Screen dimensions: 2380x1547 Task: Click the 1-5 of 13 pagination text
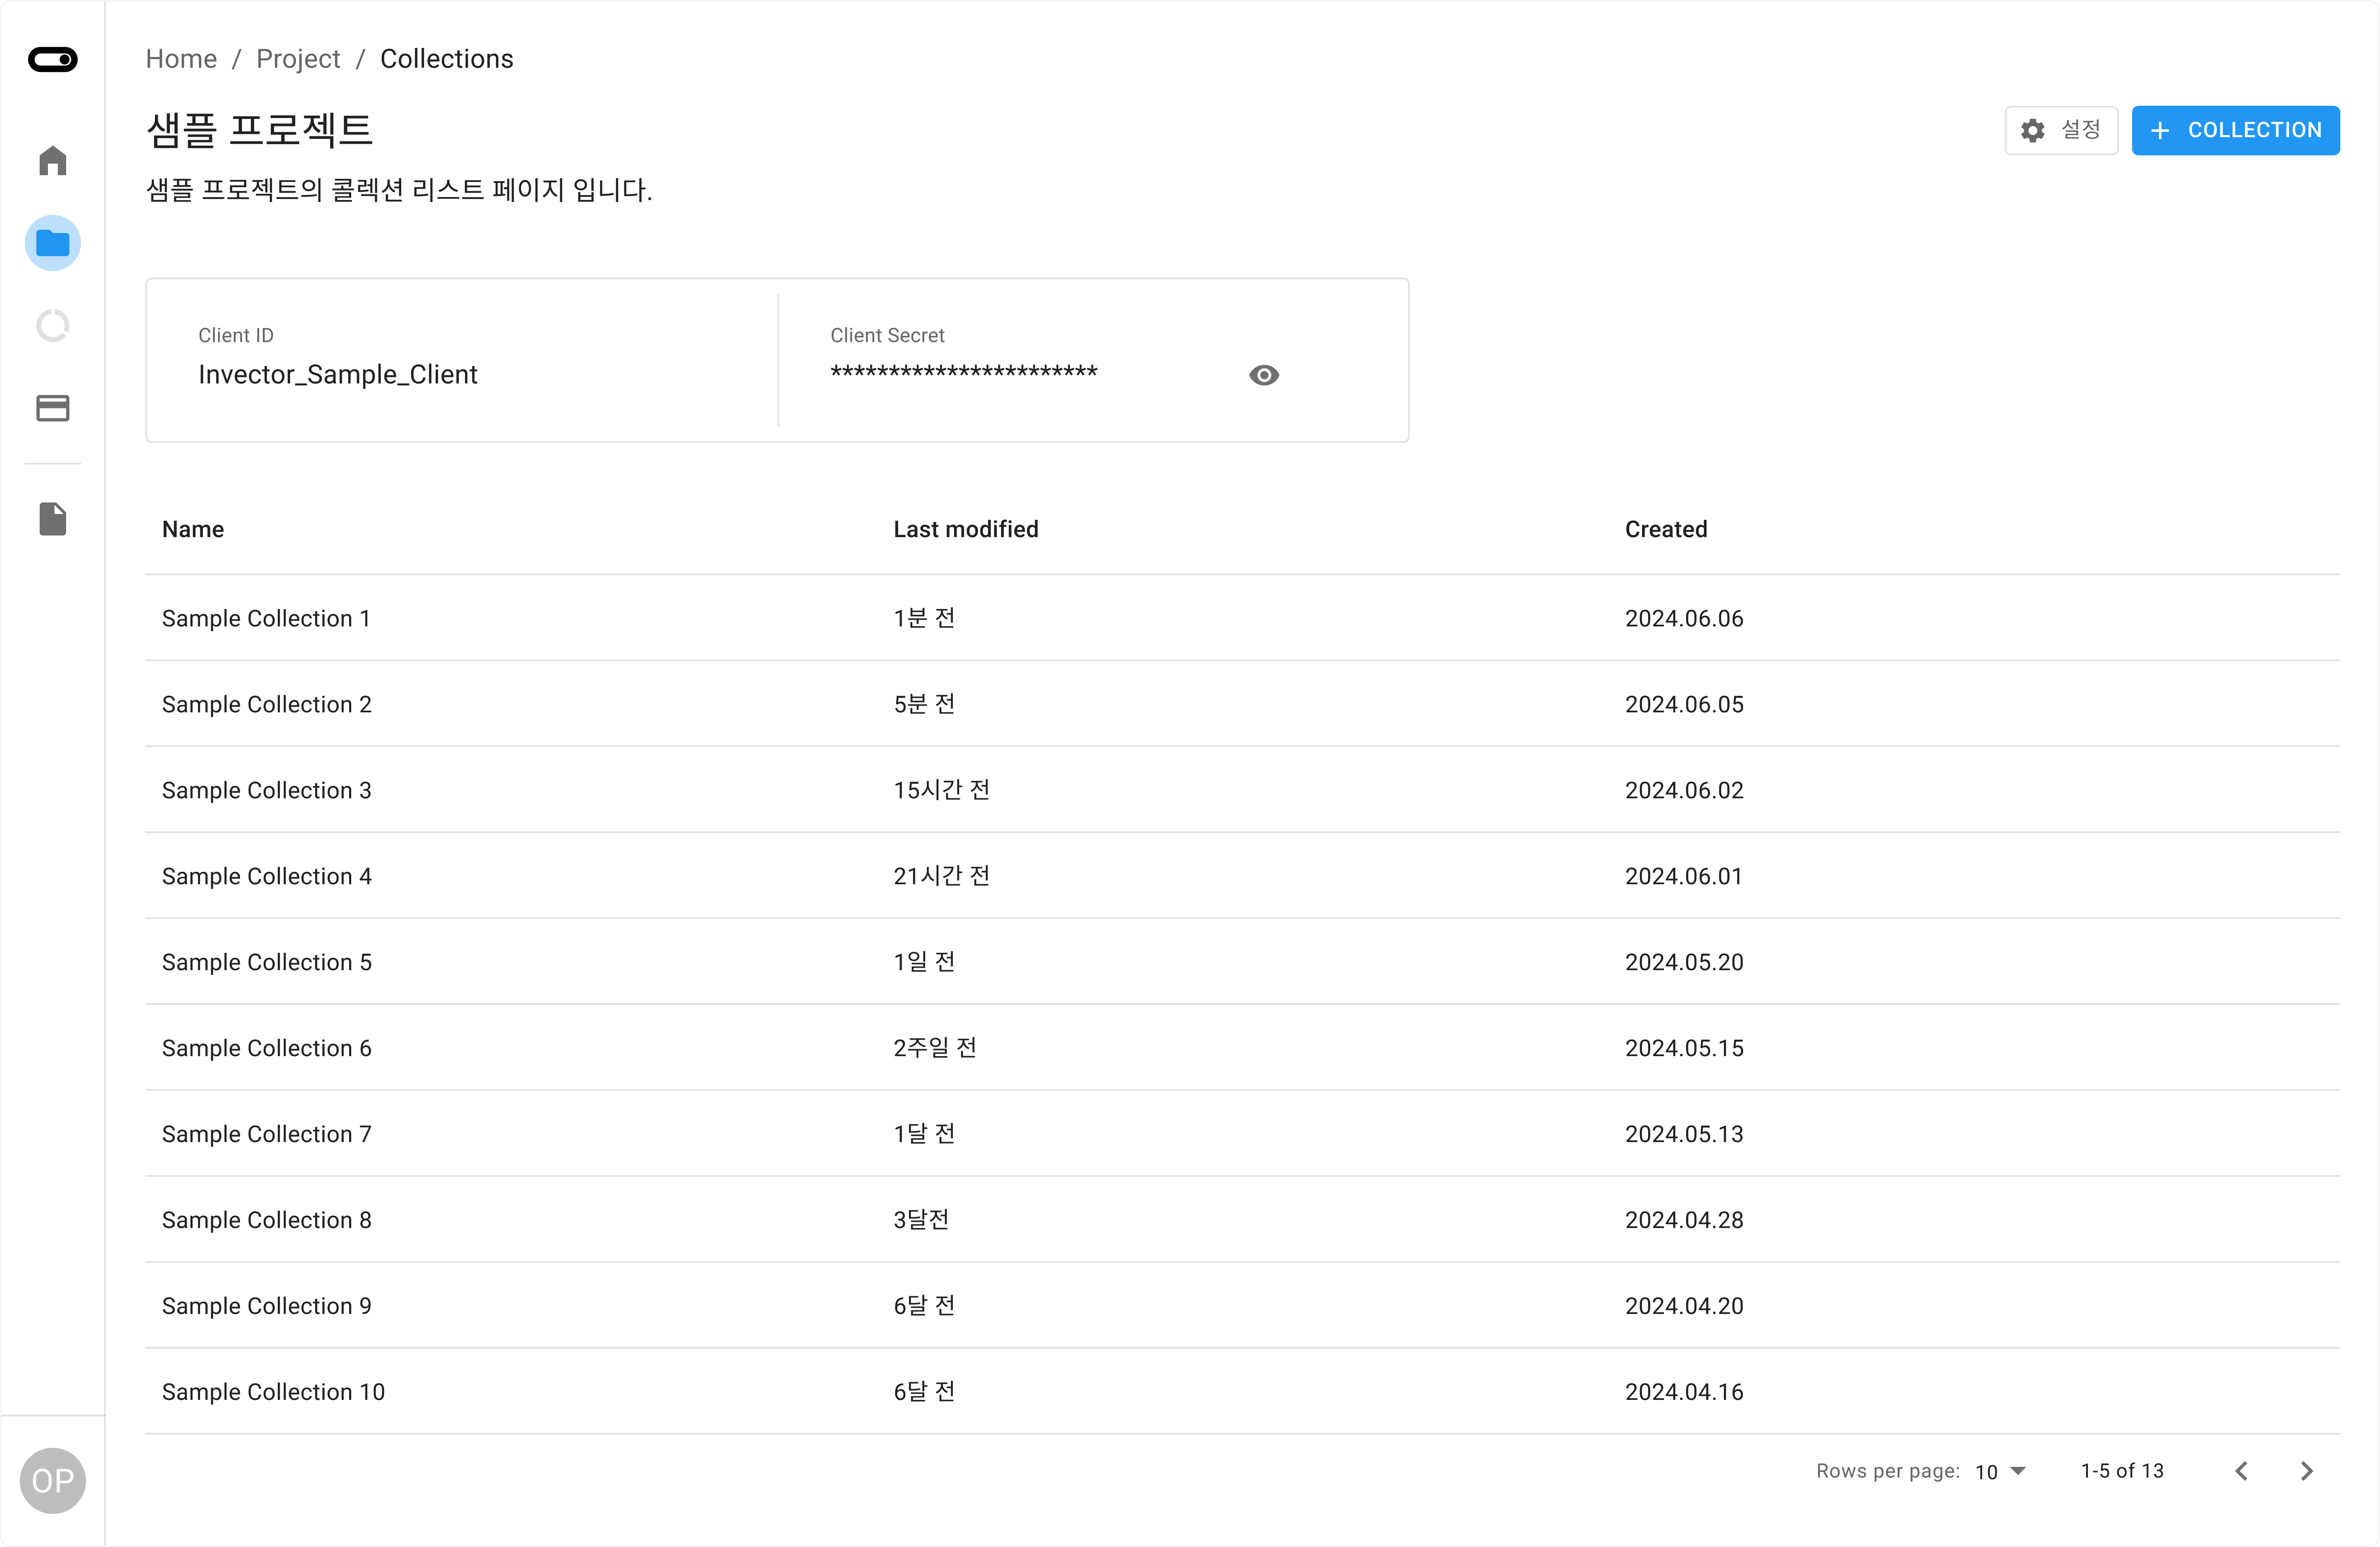click(2122, 1471)
